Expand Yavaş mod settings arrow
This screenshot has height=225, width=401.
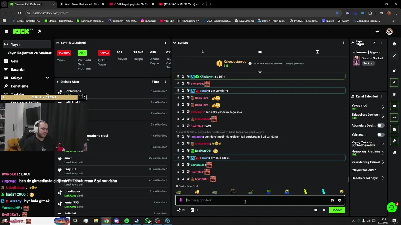[383, 107]
